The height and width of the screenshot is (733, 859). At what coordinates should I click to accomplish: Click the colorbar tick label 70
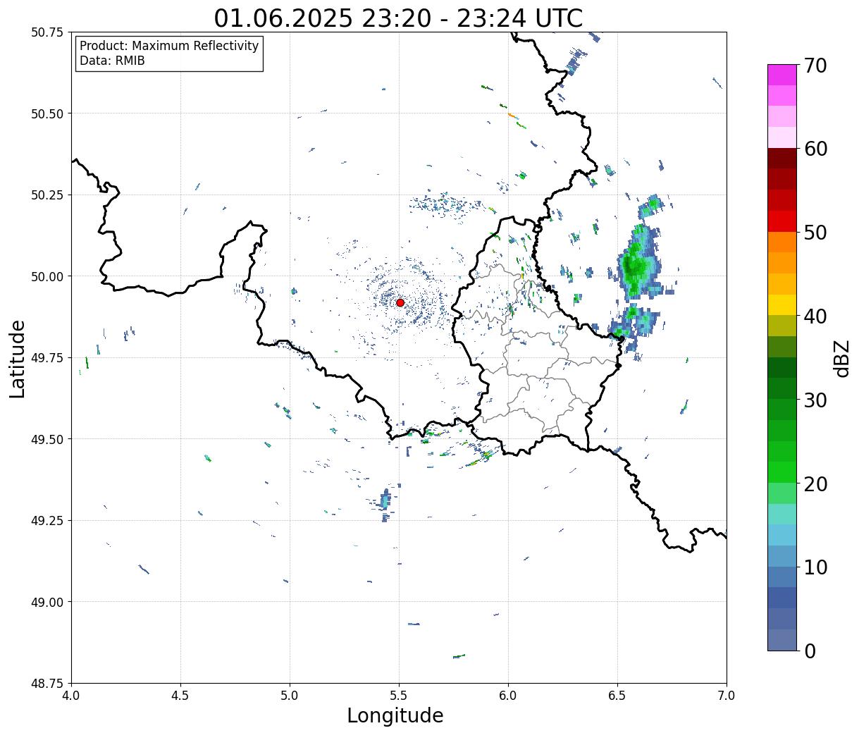pyautogui.click(x=815, y=66)
